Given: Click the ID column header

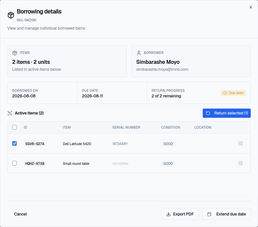Looking at the screenshot, I should click(25, 127).
